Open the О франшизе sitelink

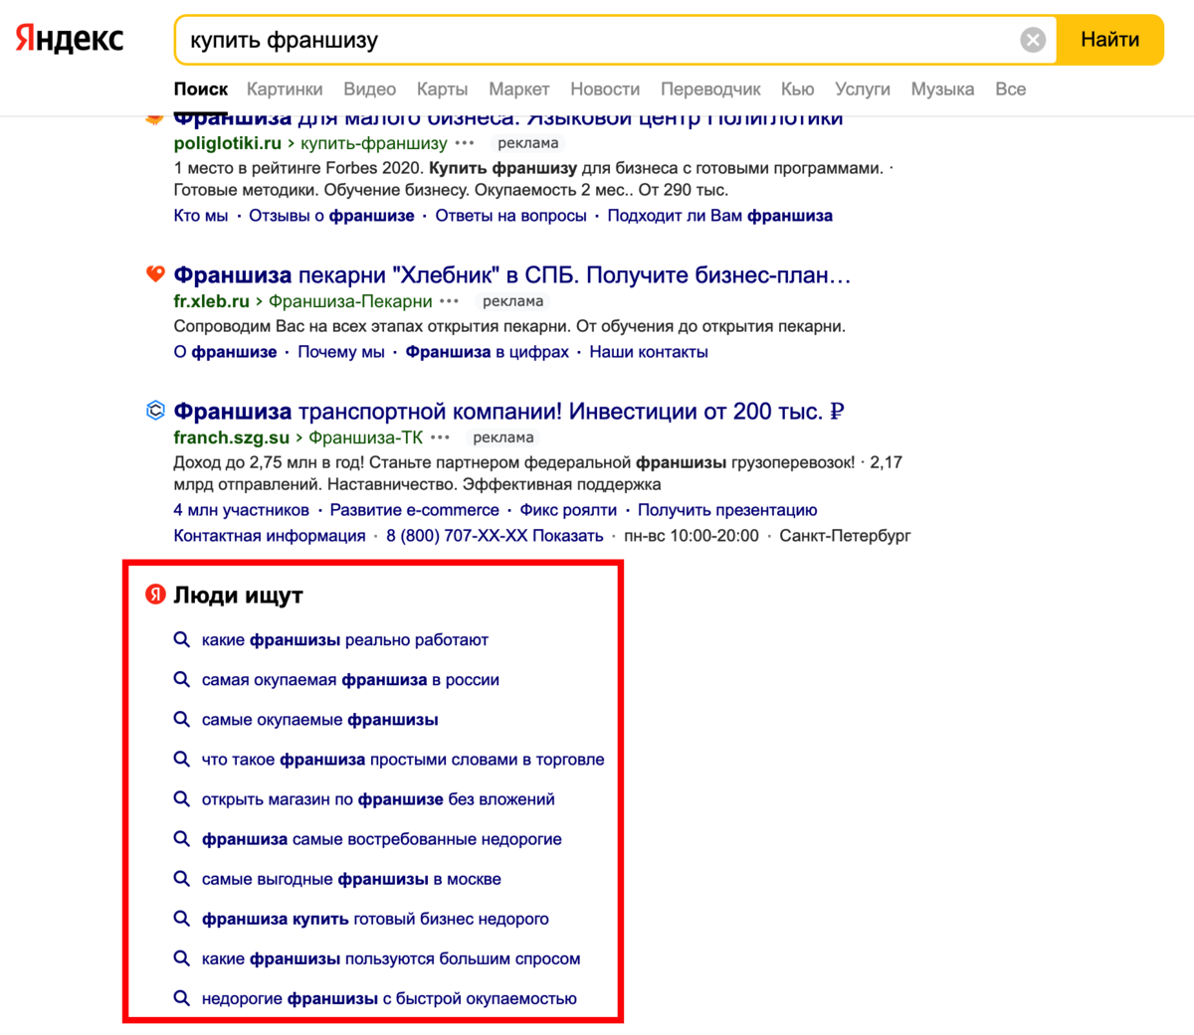tap(225, 352)
